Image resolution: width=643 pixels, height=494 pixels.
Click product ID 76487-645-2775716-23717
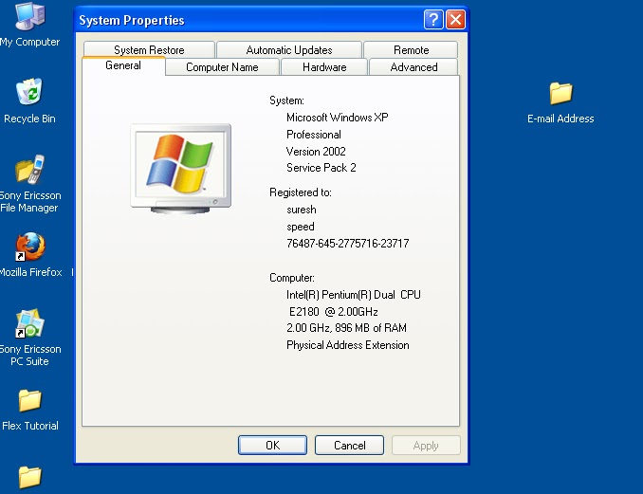348,244
